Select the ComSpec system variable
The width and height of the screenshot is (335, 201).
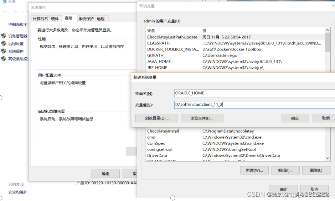point(235,143)
